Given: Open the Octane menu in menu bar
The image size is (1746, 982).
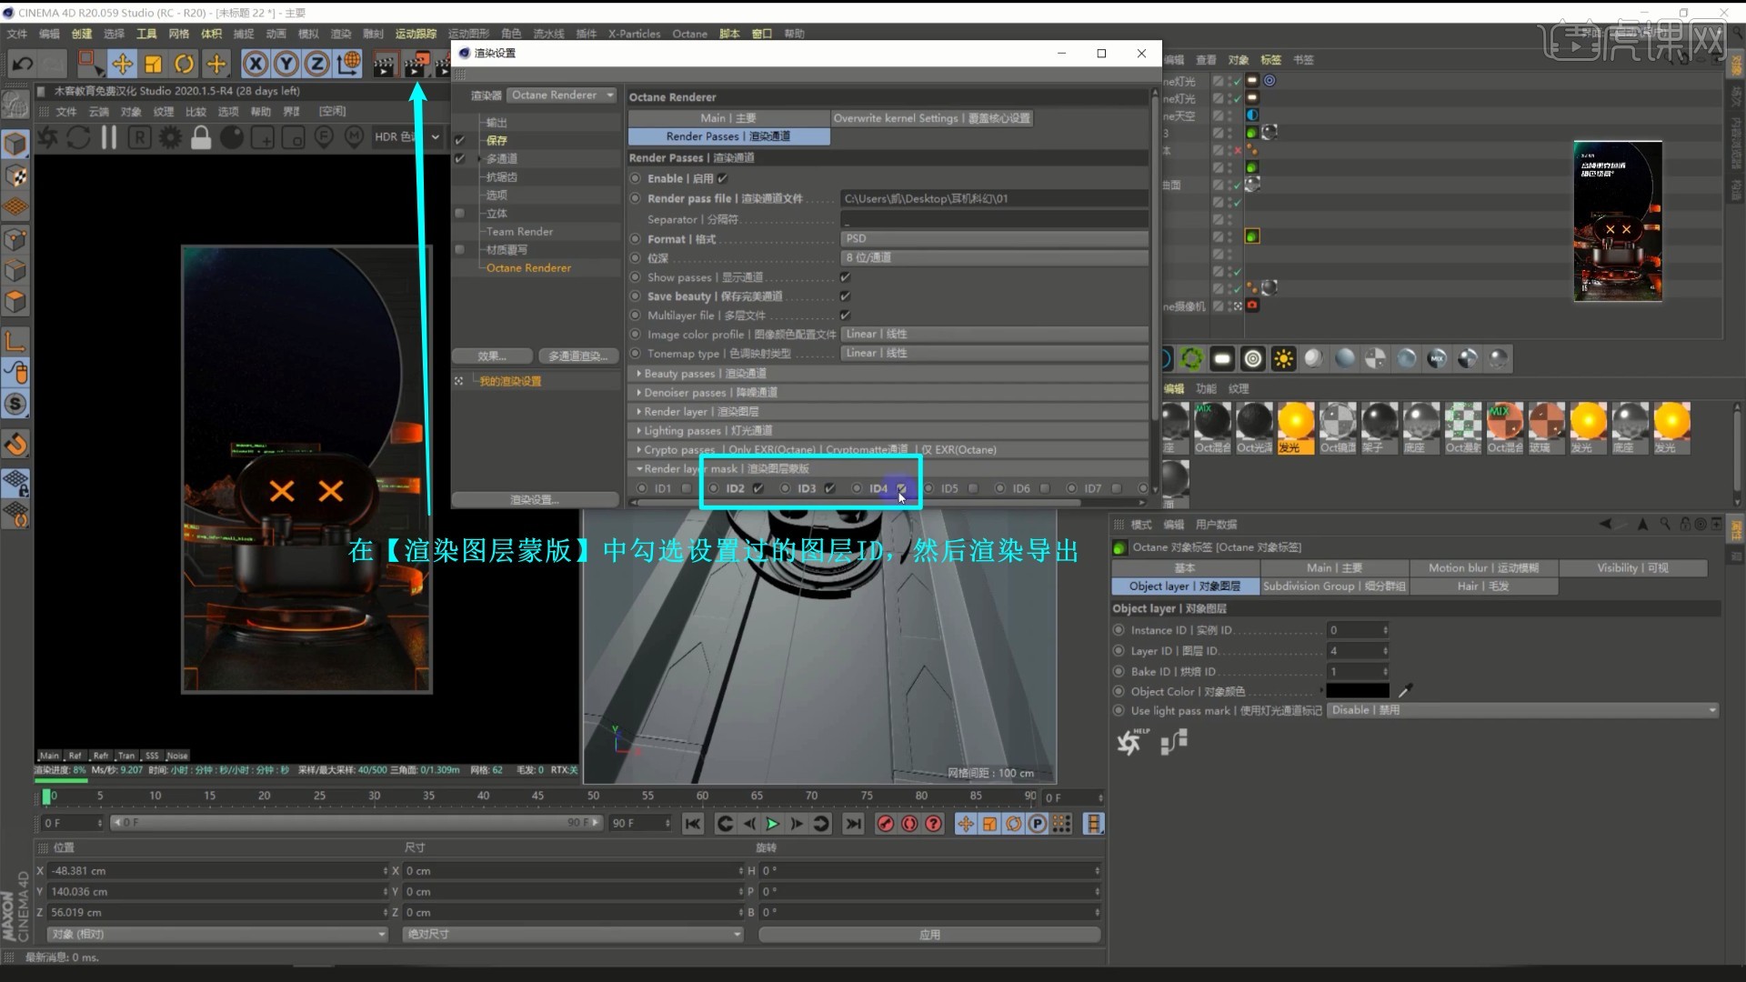Looking at the screenshot, I should tap(689, 34).
